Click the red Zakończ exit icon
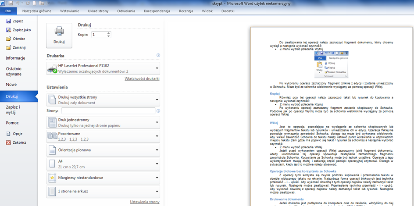This screenshot has width=414, height=206. click(x=8, y=142)
